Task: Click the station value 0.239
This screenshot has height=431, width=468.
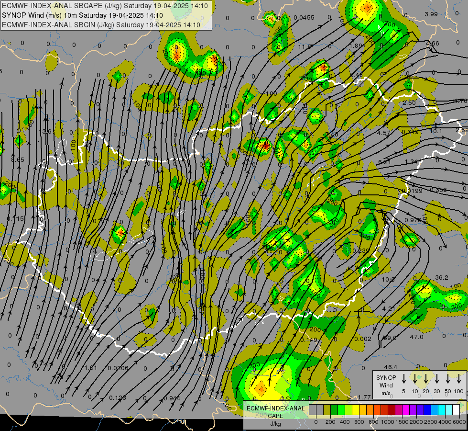Action: [361, 250]
